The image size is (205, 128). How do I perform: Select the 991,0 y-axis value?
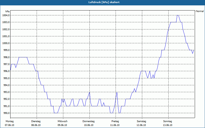pyautogui.click(x=6, y=106)
